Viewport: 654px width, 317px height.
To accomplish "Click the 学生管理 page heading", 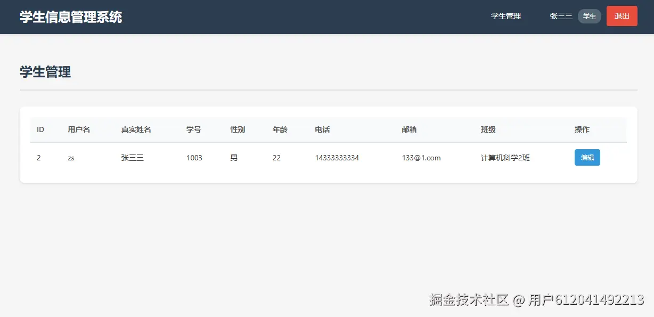I will pos(45,72).
